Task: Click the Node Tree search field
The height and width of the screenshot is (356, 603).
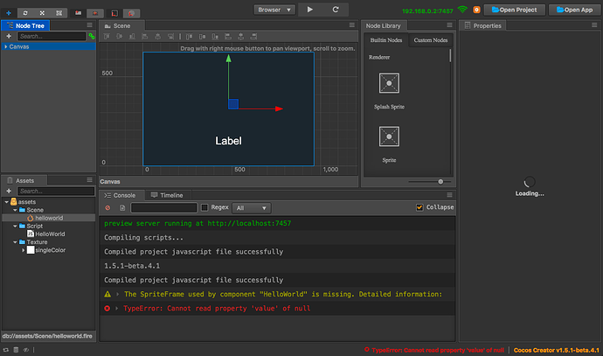Action: click(52, 36)
